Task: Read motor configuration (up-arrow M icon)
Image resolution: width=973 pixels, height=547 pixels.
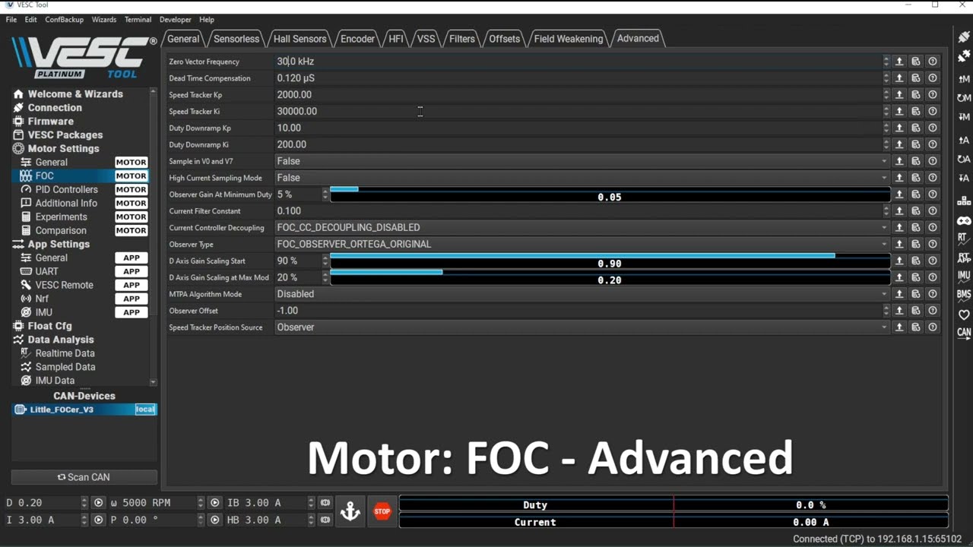Action: coord(964,78)
